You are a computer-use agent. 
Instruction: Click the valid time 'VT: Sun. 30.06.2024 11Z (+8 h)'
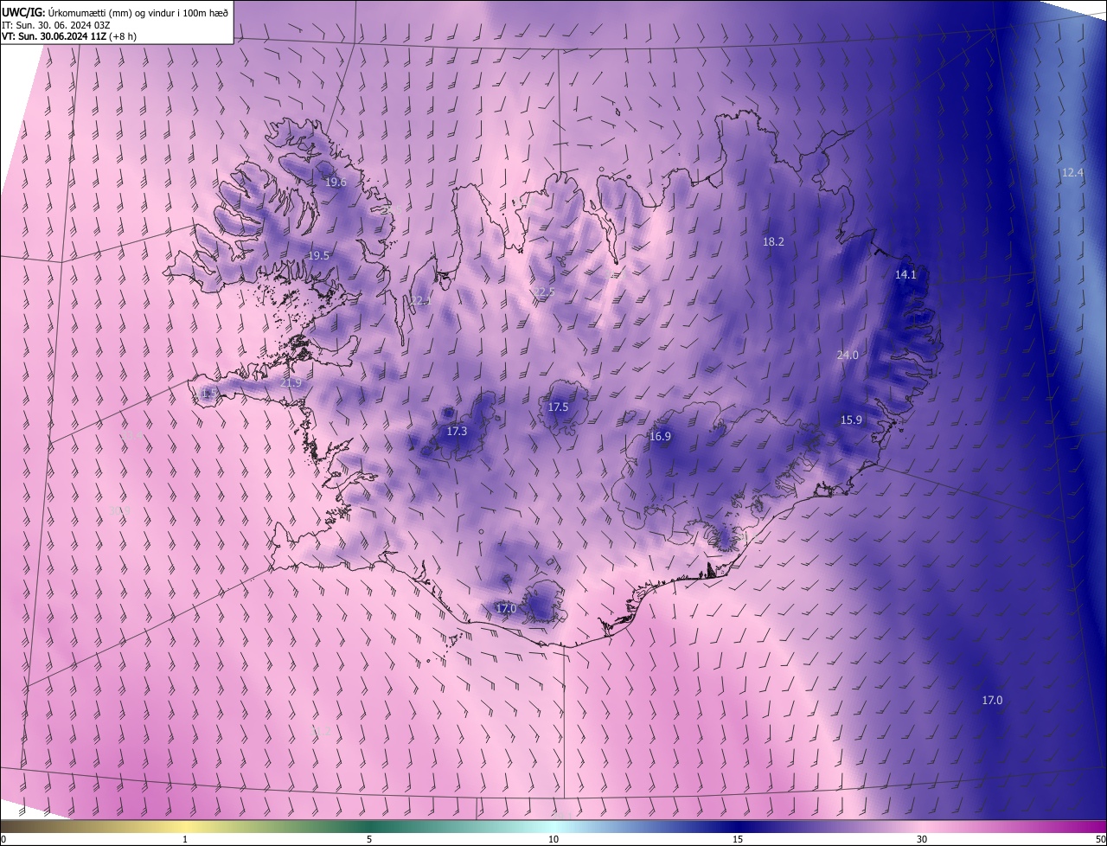[70, 36]
